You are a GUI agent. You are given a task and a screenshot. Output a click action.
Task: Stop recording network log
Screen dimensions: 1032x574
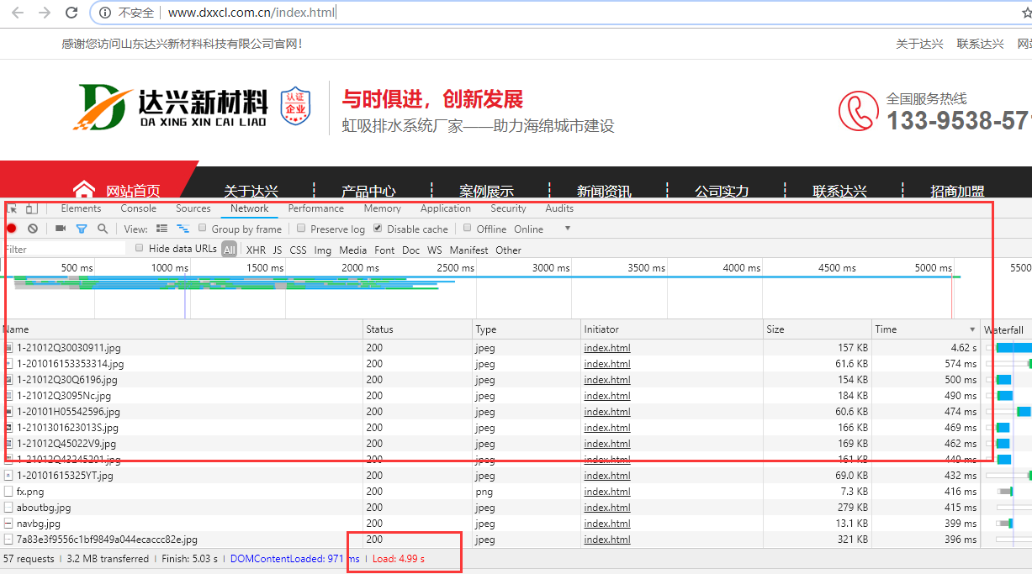tap(11, 229)
